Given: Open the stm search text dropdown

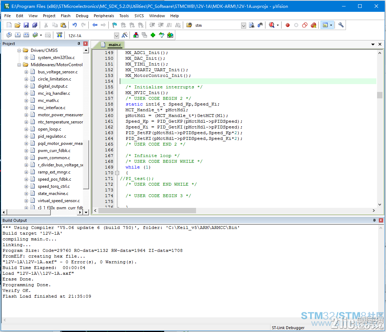Looking at the screenshot, I should coord(244,26).
